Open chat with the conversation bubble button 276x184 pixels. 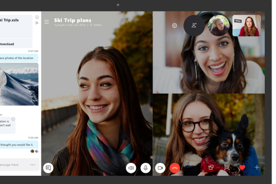(48, 168)
